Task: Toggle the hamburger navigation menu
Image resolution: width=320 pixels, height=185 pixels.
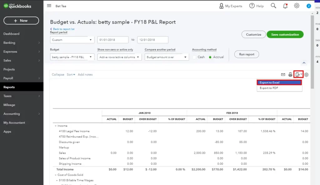Action: coord(49,6)
